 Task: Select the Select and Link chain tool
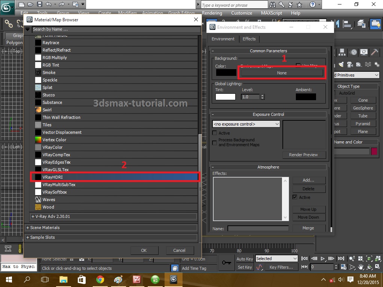tap(9, 24)
